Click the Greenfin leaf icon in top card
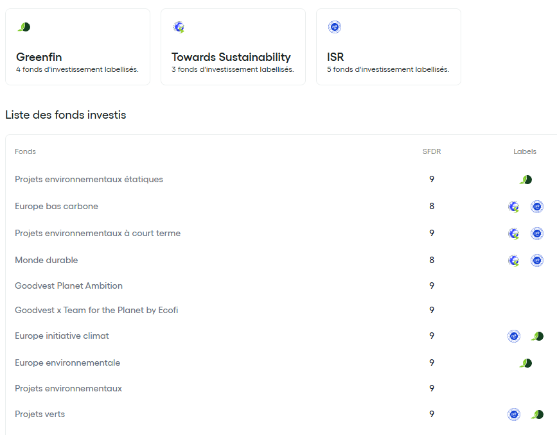 tap(24, 27)
